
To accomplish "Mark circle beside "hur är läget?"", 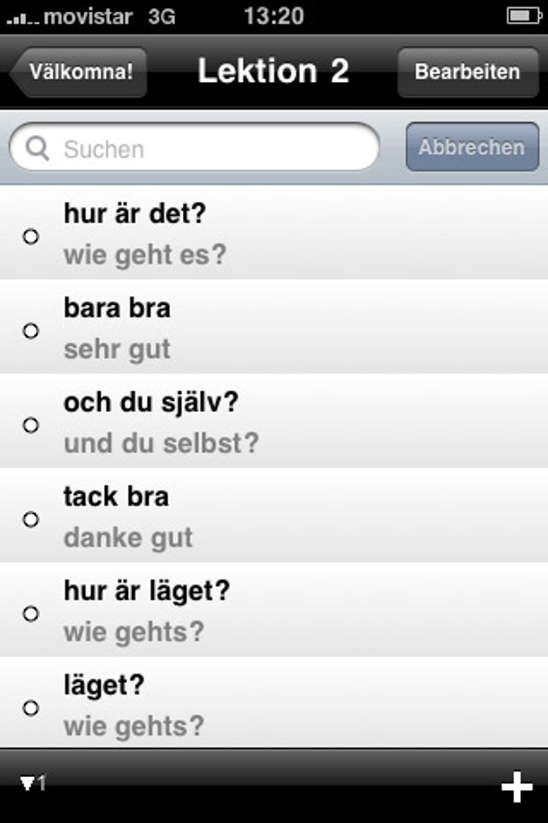I will pos(31,613).
